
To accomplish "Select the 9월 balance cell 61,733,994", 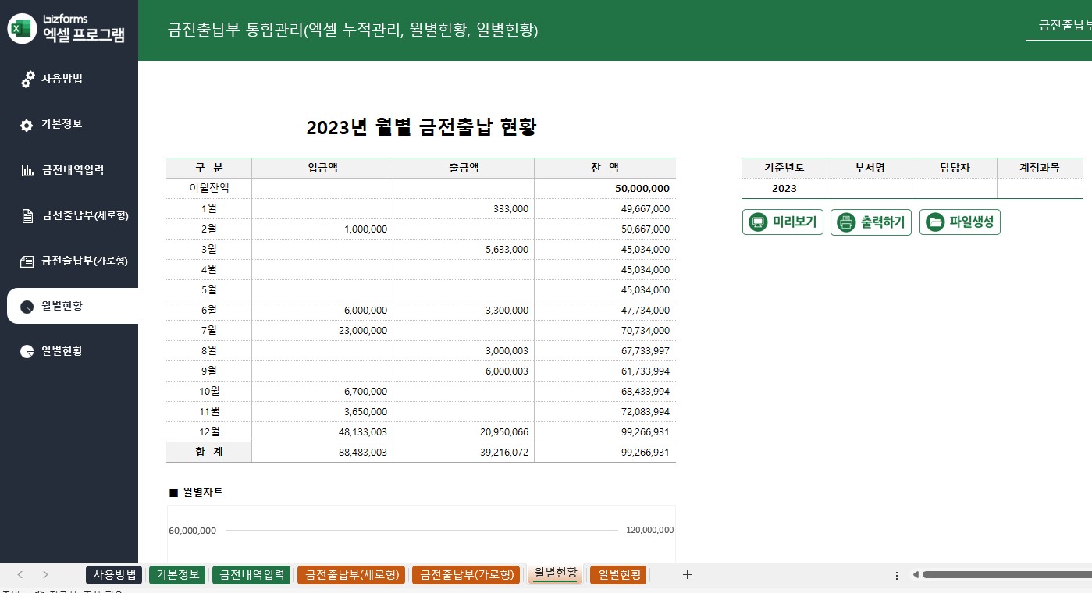I will pyautogui.click(x=605, y=371).
